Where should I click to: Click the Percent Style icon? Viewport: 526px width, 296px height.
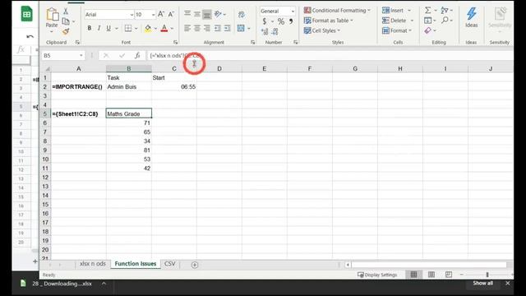[281, 21]
